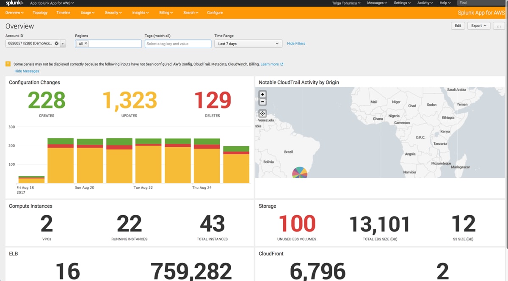Click the Edit button

coord(458,26)
